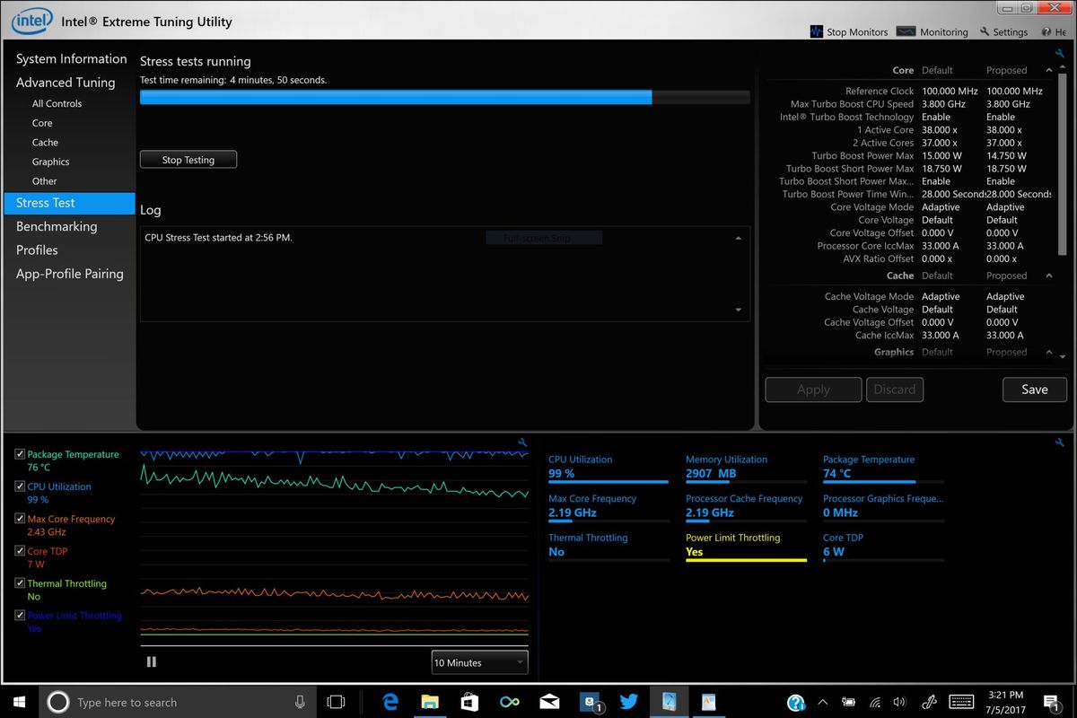Open Twitter from the taskbar

628,702
